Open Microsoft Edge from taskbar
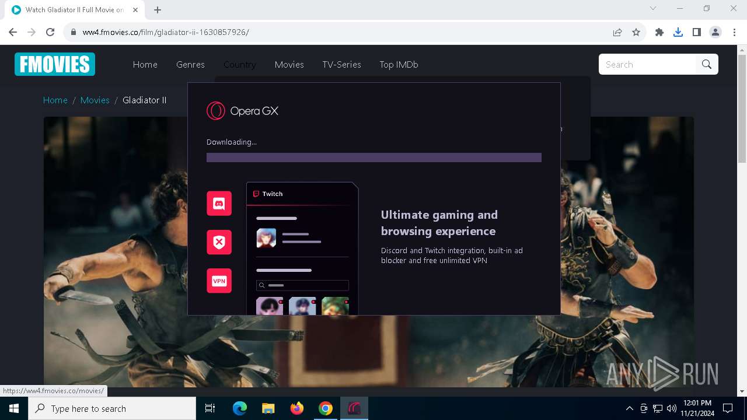This screenshot has width=747, height=420. pyautogui.click(x=240, y=408)
